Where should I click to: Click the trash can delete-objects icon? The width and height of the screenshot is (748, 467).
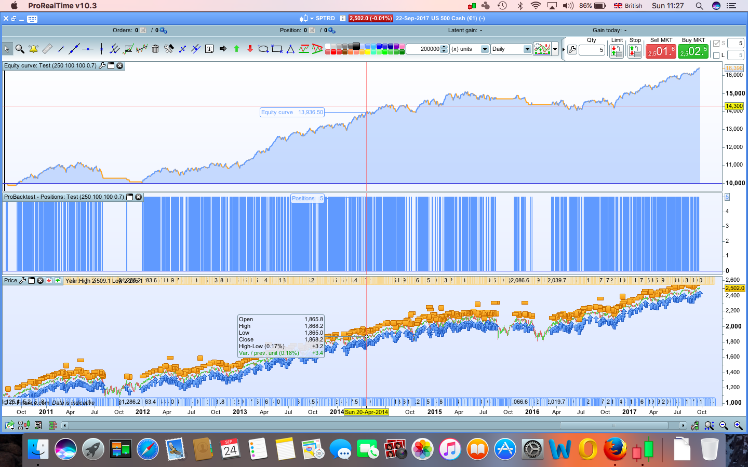click(x=155, y=49)
